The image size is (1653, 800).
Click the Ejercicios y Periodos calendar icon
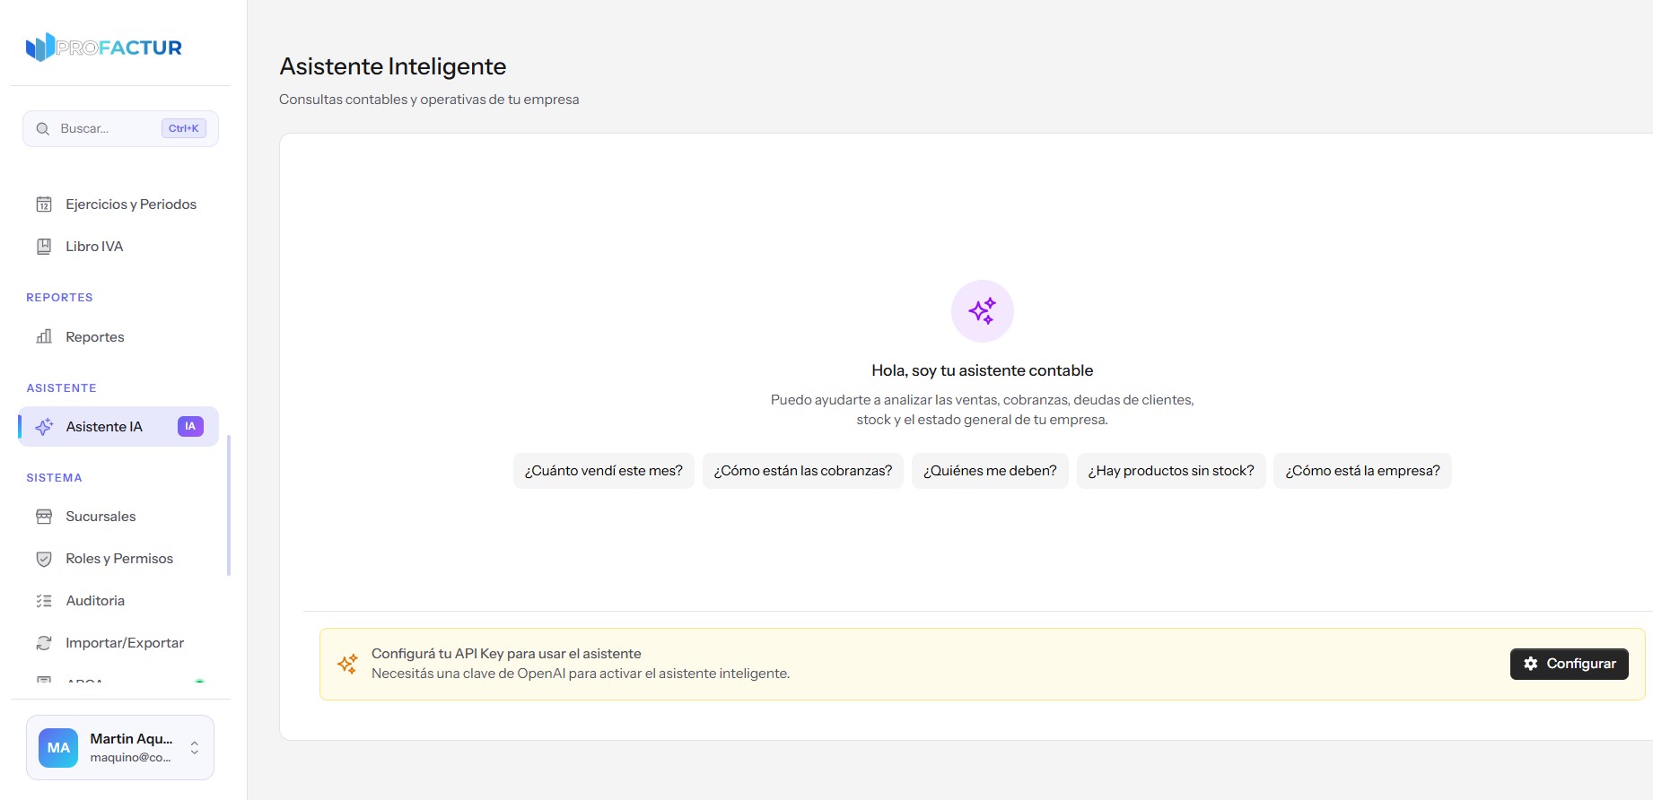44,204
